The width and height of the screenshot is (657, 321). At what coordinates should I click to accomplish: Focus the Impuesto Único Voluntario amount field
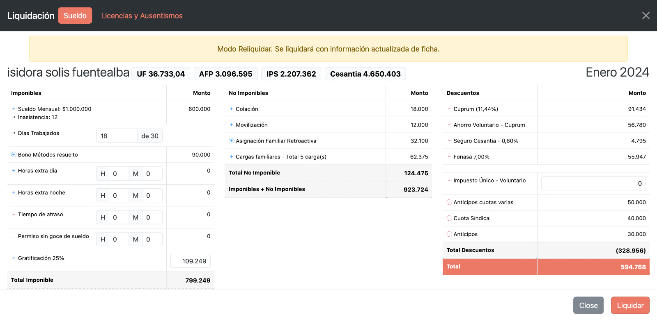pos(593,183)
